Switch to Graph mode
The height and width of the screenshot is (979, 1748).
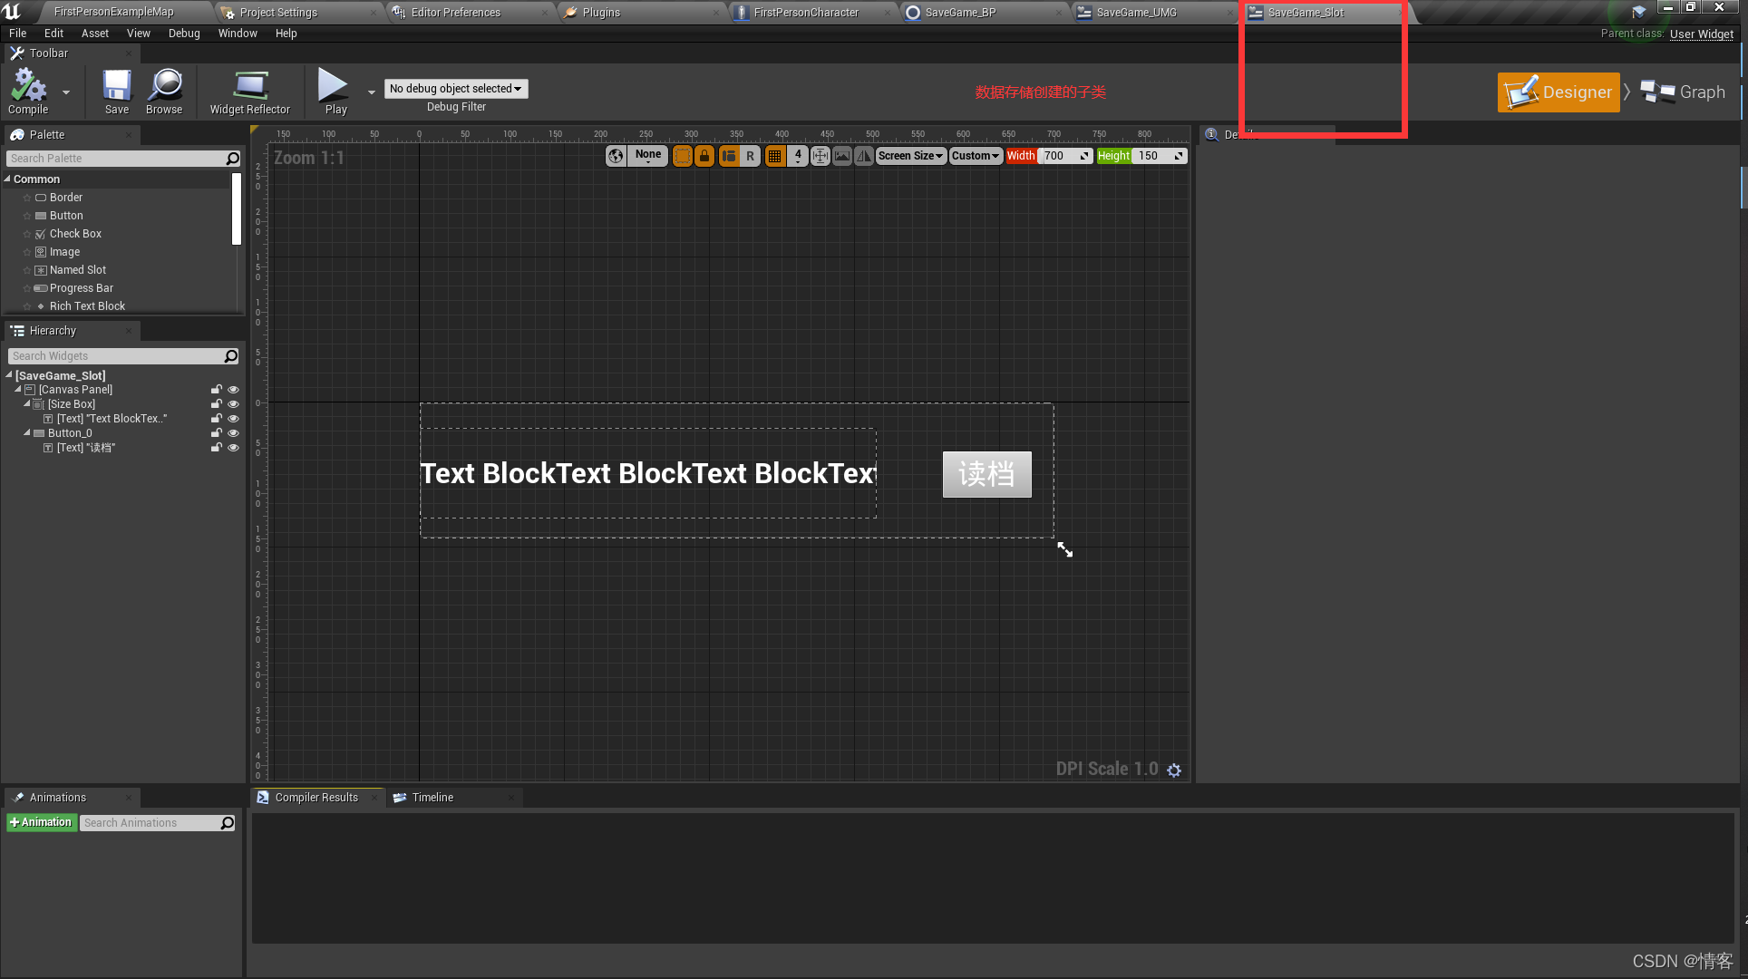(x=1684, y=92)
